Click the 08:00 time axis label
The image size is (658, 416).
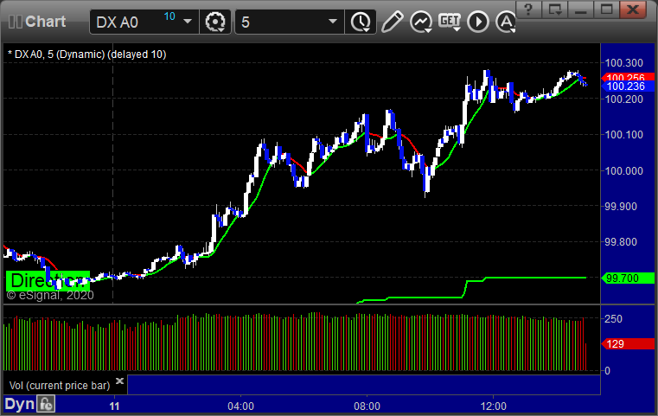tap(367, 405)
